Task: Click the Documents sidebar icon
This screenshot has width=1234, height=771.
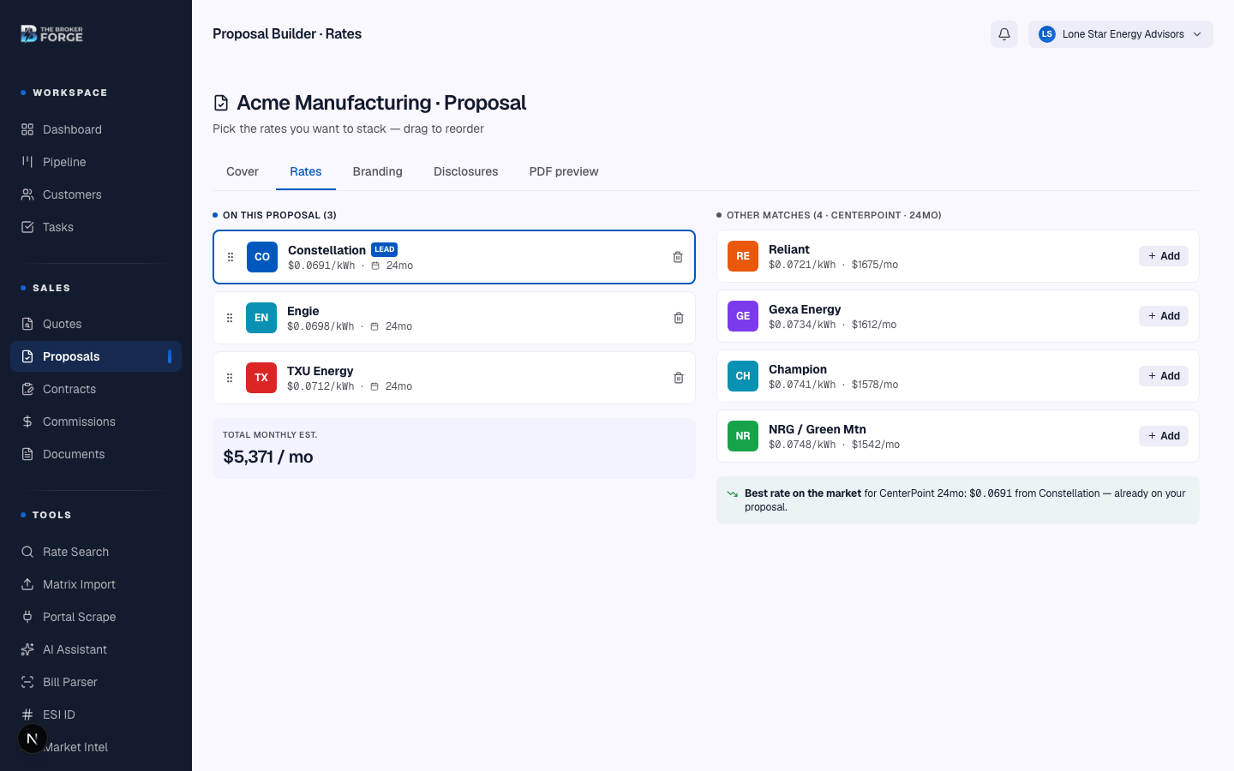Action: point(27,454)
